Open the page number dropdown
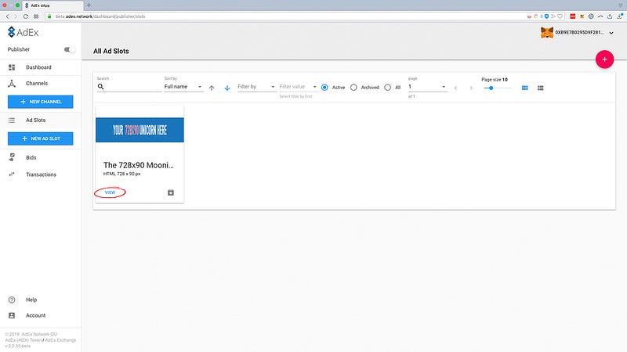The image size is (627, 352). pyautogui.click(x=427, y=87)
